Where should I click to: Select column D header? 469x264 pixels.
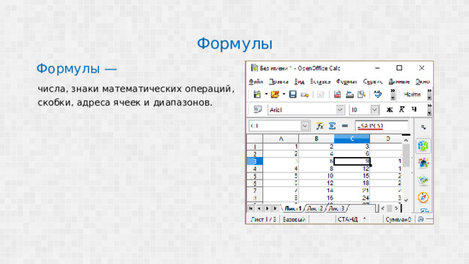tap(386, 139)
